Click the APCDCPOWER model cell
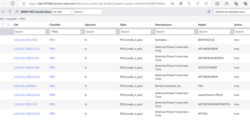Image resolution: width=250 pixels, height=124 pixels. (x=207, y=67)
